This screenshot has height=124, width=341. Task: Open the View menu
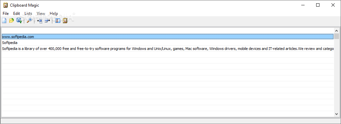click(x=41, y=14)
